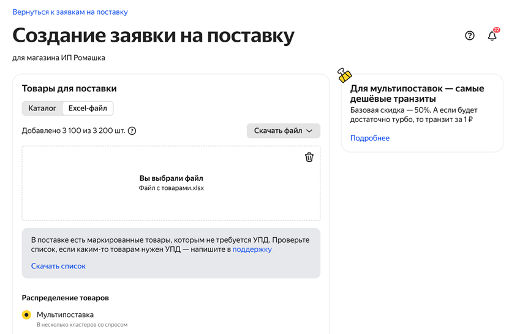Click the Создание заявки на поставку title
Viewport: 509px width, 334px height.
tap(153, 36)
